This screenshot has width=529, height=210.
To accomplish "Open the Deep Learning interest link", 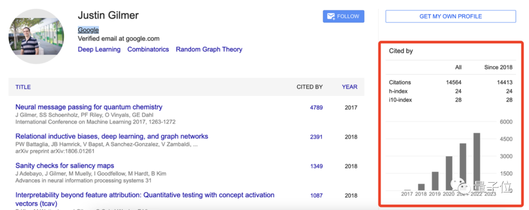I will [x=99, y=49].
